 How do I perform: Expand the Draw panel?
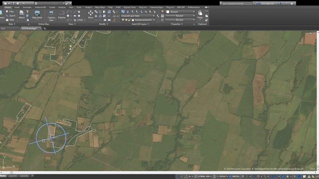click(x=72, y=24)
